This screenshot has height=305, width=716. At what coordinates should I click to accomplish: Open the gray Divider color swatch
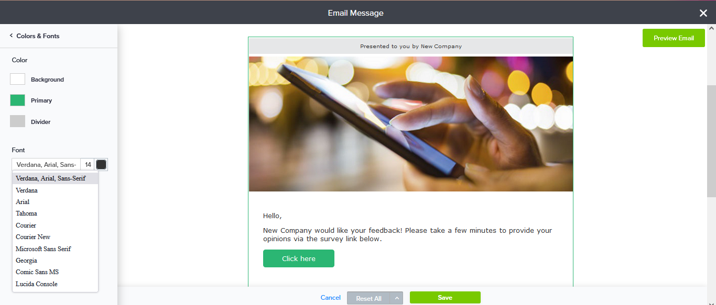point(17,121)
